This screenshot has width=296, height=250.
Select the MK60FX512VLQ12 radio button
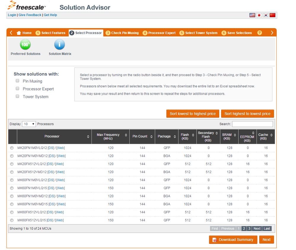12,212
